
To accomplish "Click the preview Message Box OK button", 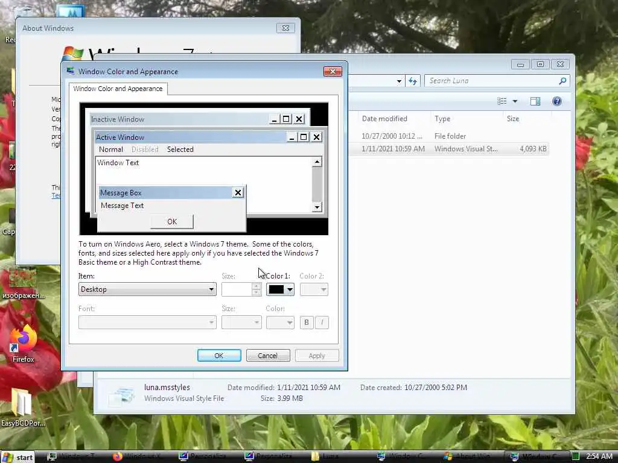I will click(172, 222).
